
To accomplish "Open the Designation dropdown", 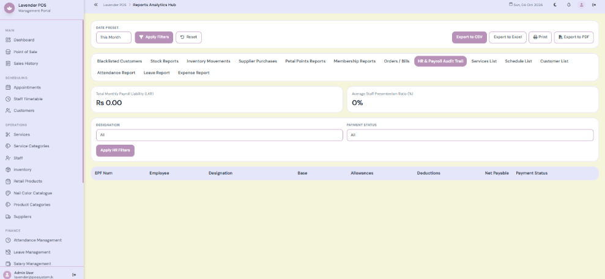I will click(219, 135).
